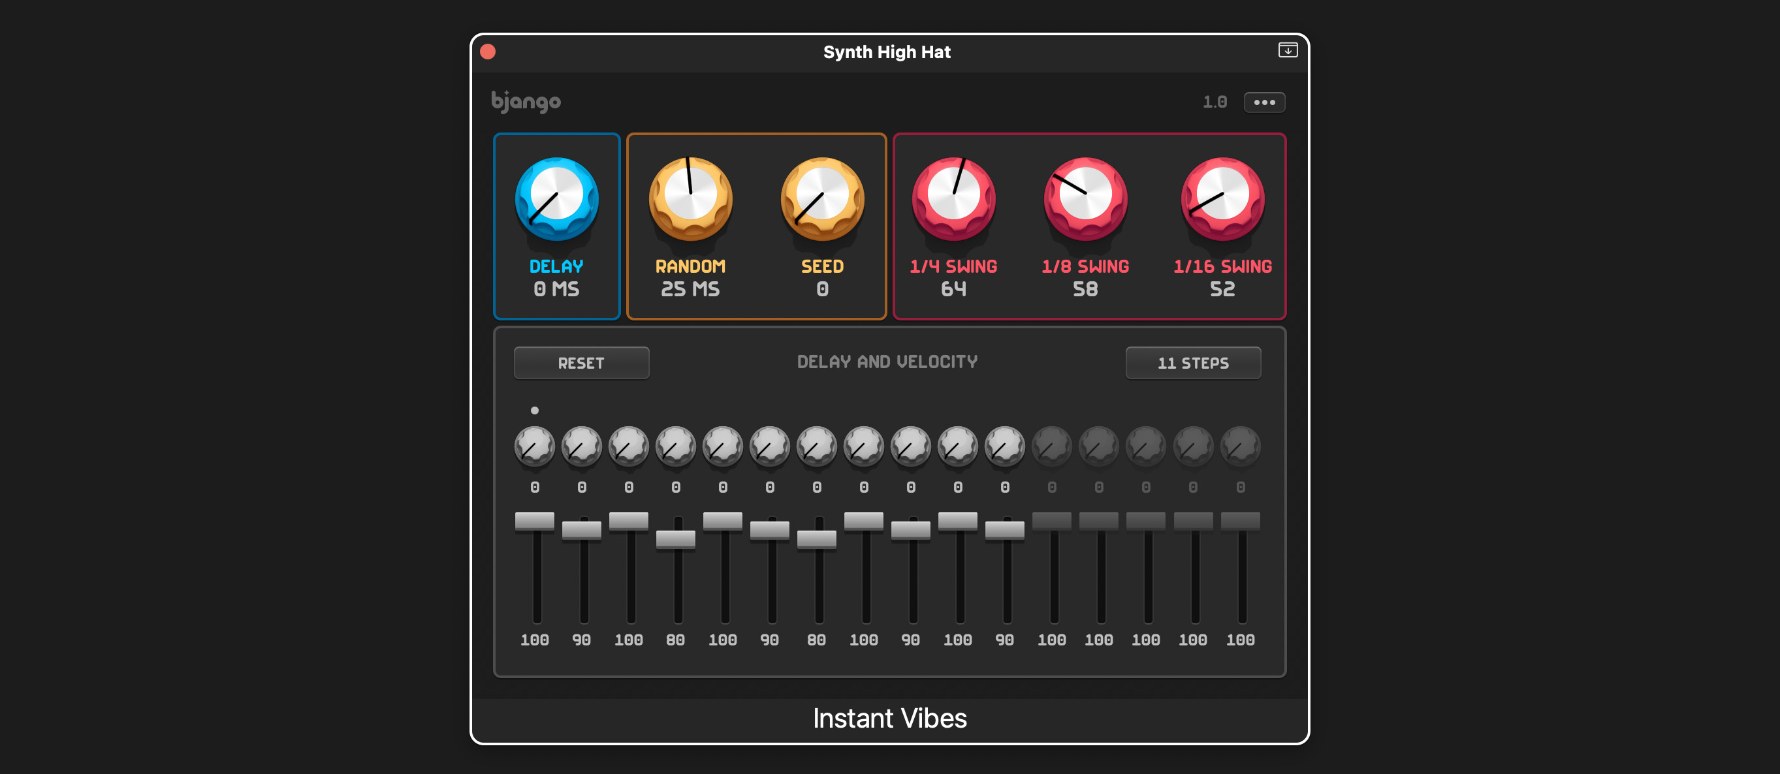Click step 4 delay knob
The image size is (1780, 774).
click(x=675, y=446)
